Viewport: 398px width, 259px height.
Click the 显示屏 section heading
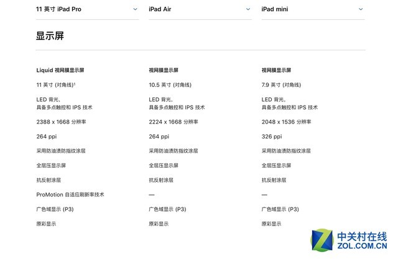[50, 36]
